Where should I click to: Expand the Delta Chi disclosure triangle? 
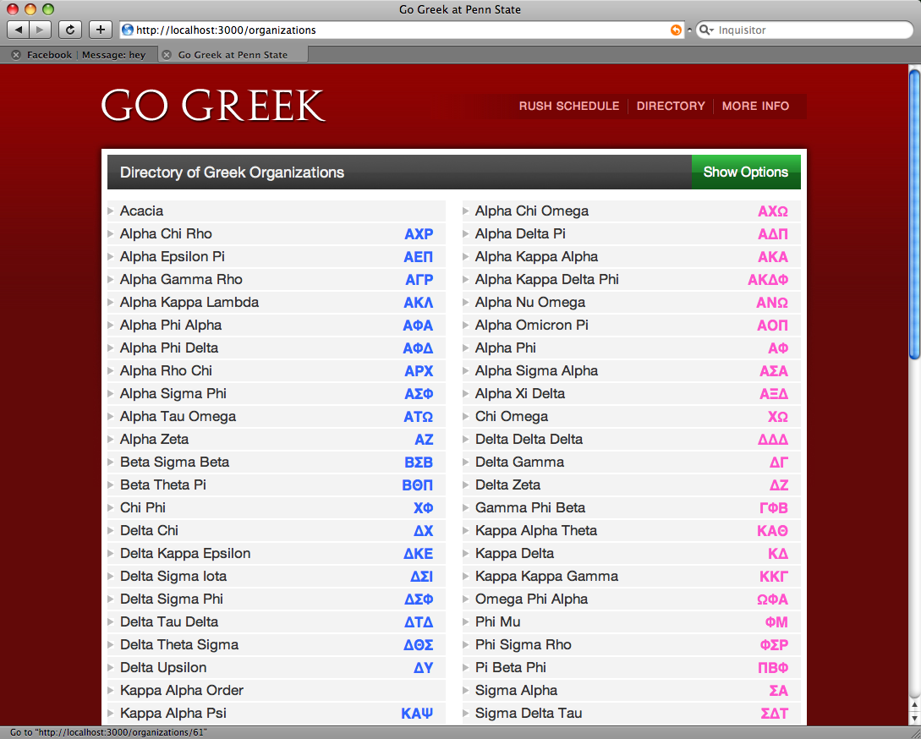(111, 530)
